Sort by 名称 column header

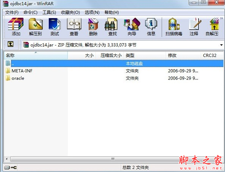point(36,55)
